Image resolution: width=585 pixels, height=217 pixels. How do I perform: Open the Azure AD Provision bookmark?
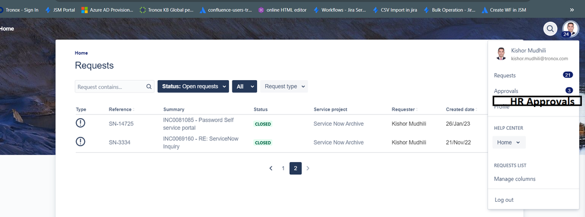(107, 10)
